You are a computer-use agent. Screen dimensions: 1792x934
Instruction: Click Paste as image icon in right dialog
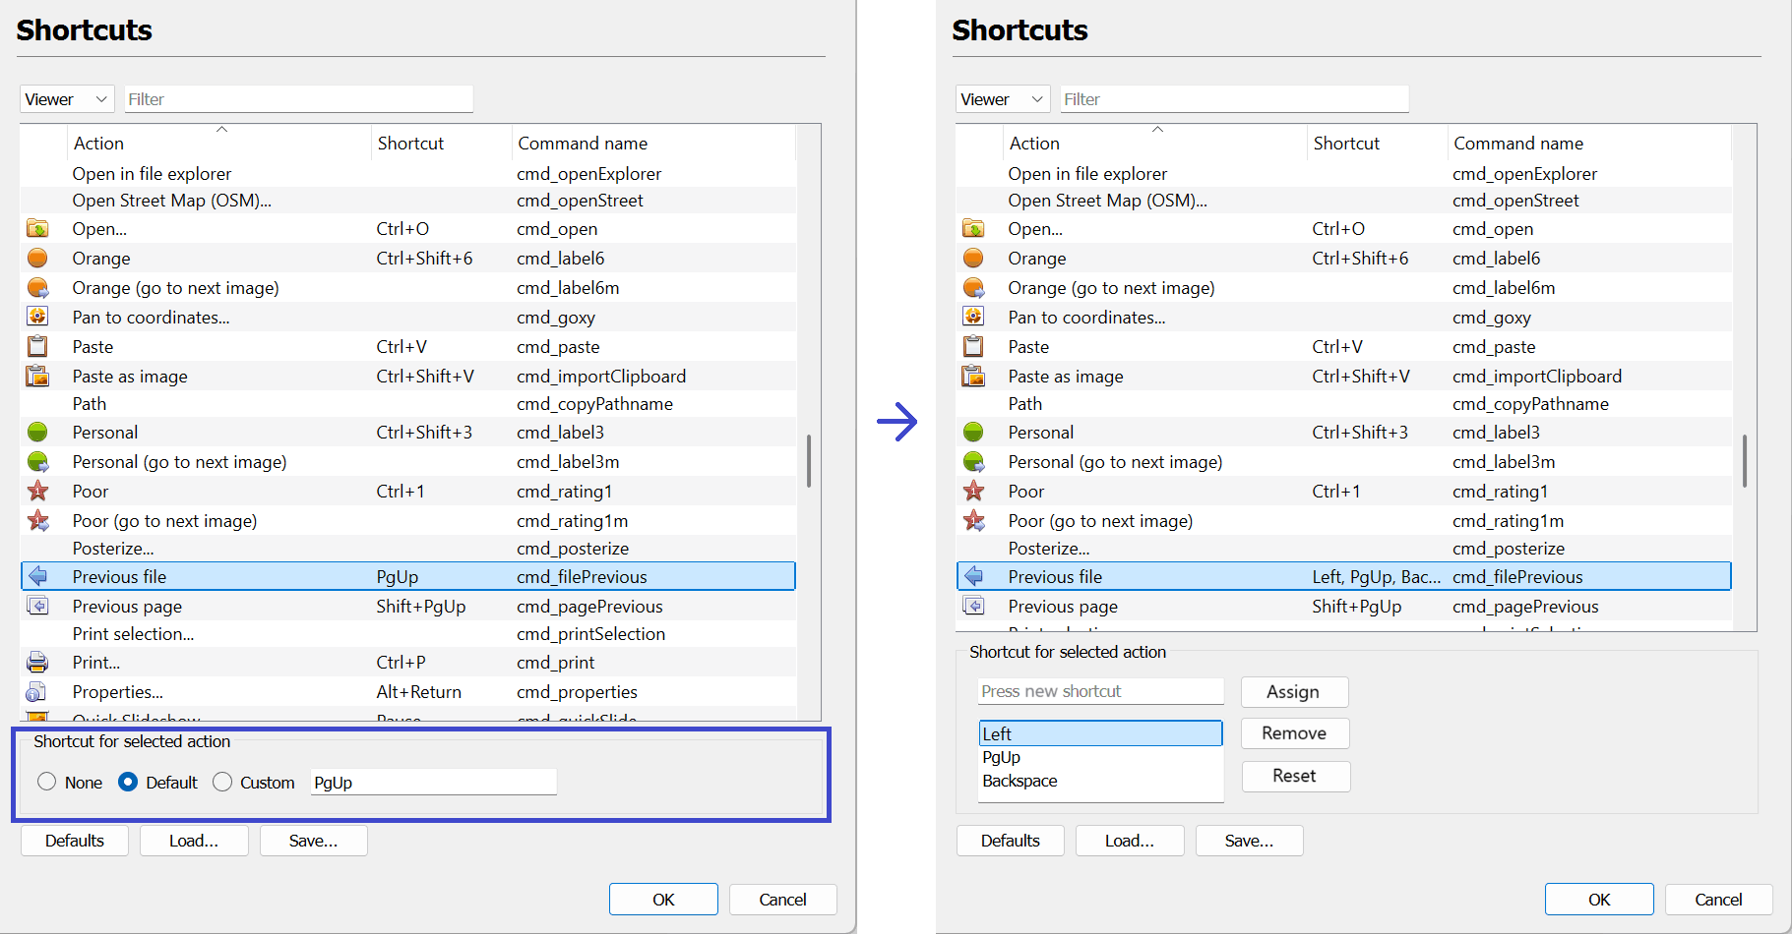(x=973, y=376)
